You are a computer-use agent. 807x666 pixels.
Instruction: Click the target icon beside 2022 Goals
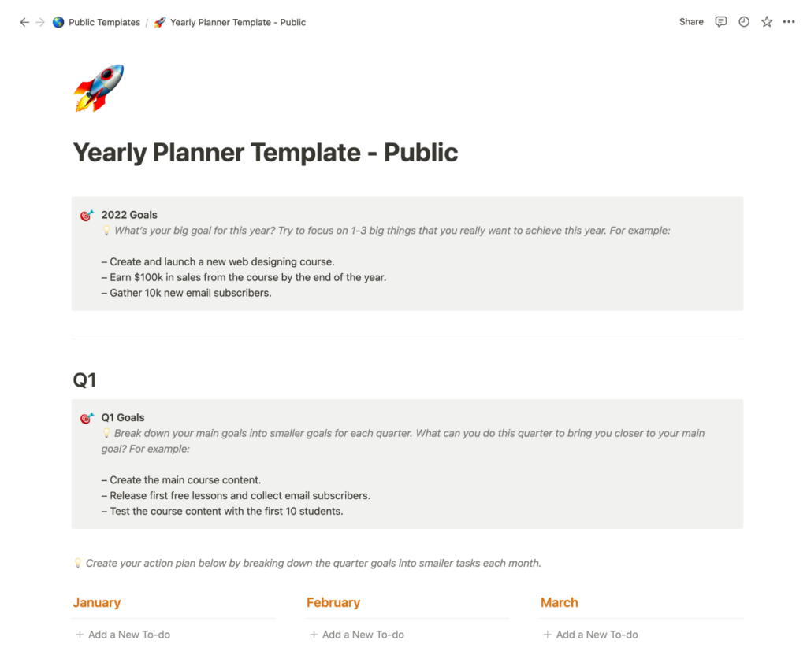tap(87, 215)
